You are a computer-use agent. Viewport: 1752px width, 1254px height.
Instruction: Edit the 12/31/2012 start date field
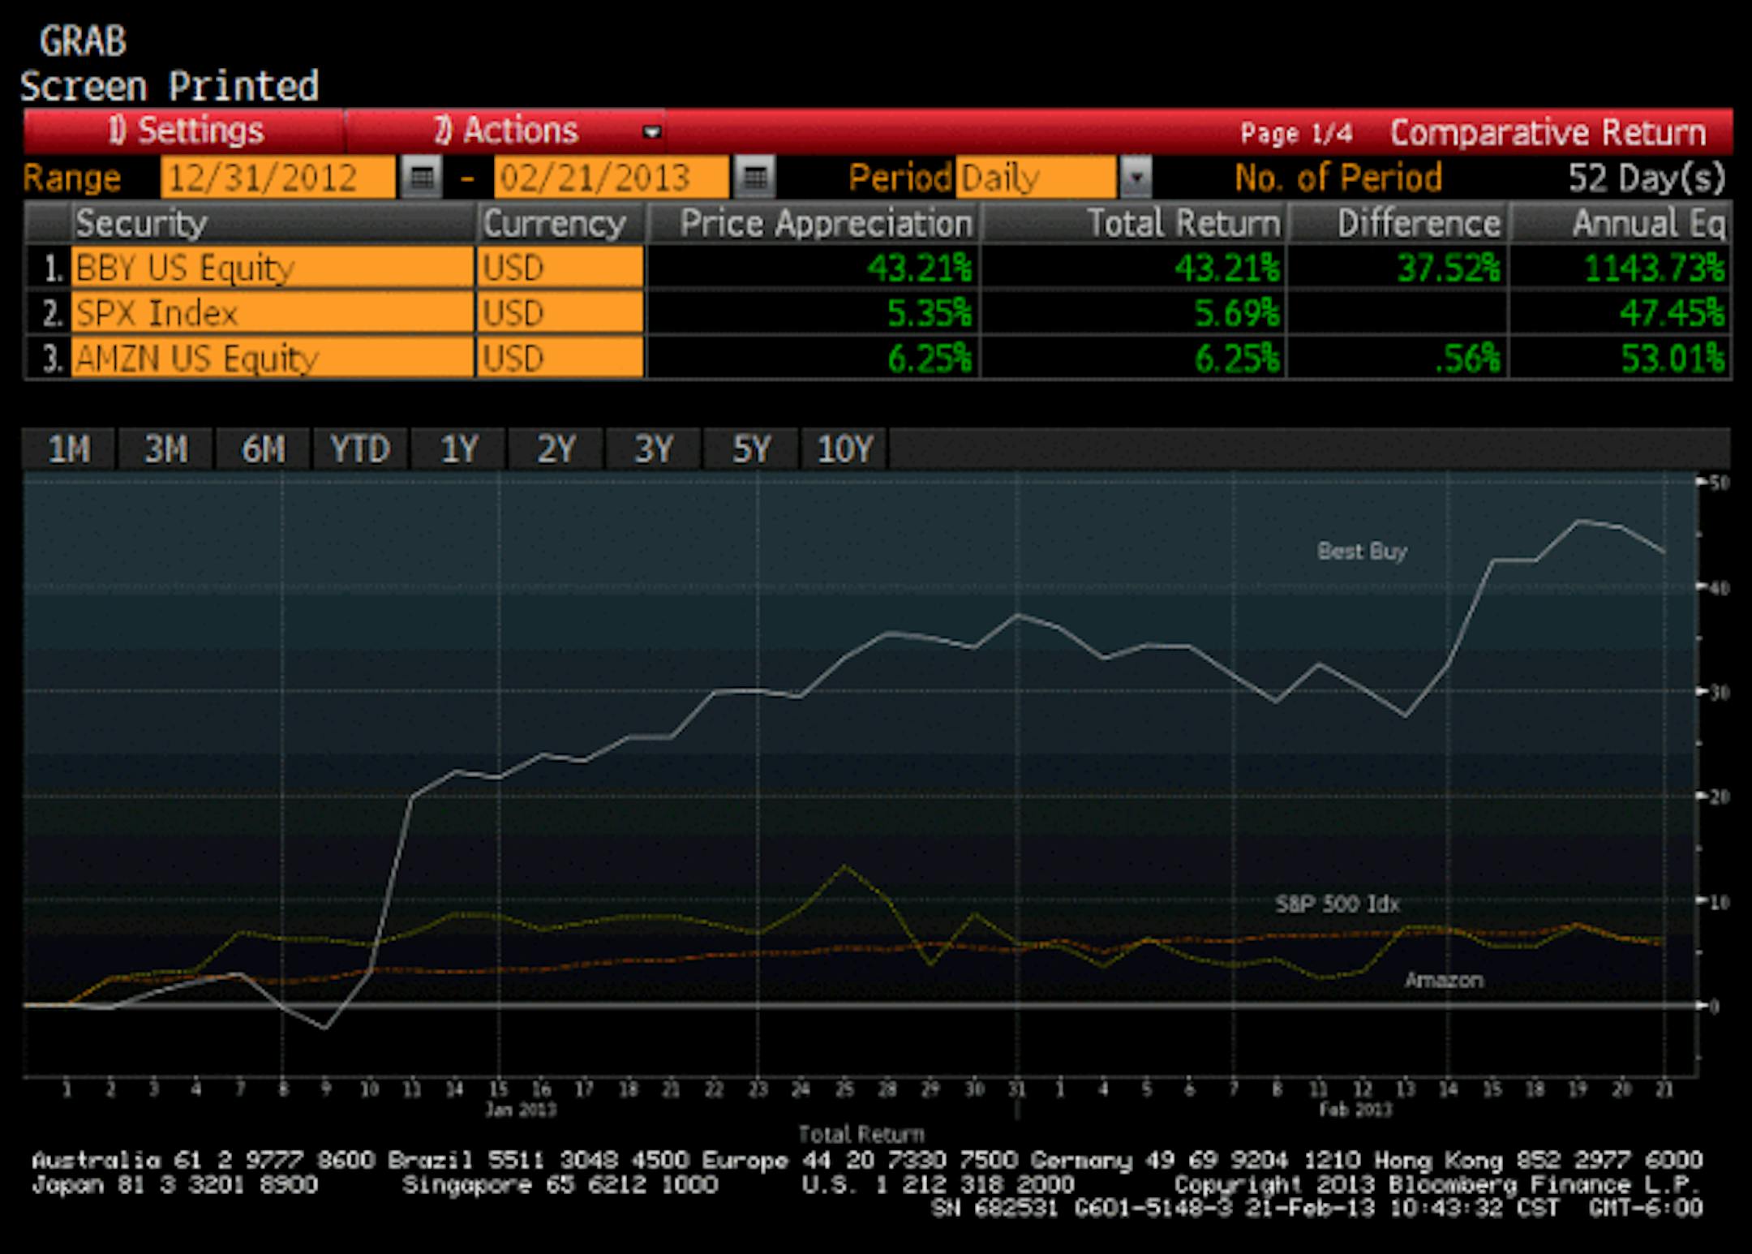pyautogui.click(x=277, y=178)
